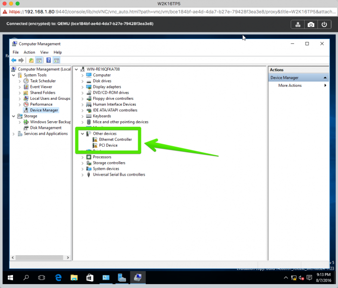
Task: Click the network tray icon
Action: point(294,278)
